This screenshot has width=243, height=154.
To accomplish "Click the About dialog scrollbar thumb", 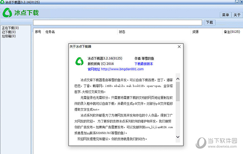I will click(178, 92).
